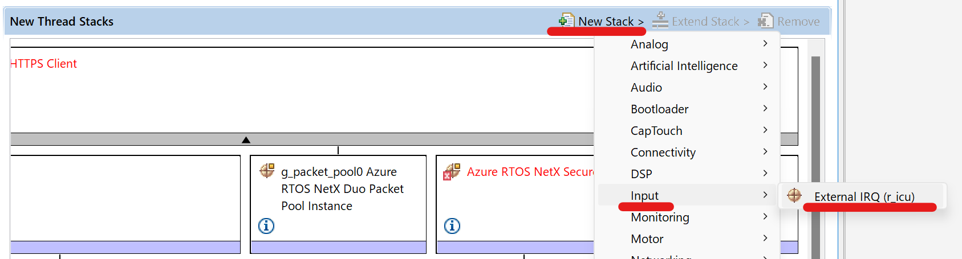This screenshot has height=259, width=962.
Task: Select the HTTPS Client stack label
Action: tap(43, 64)
